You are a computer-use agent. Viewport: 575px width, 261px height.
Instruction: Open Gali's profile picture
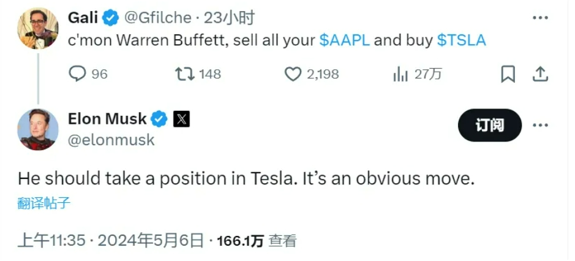tap(37, 28)
